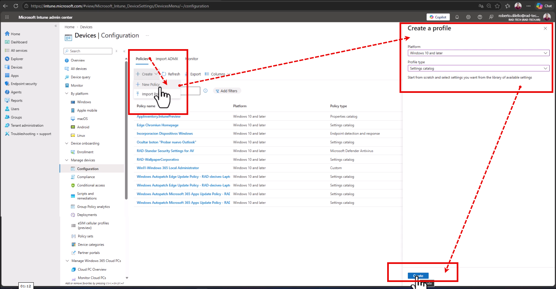Click the Add filters button
This screenshot has width=556, height=289.
pos(227,91)
